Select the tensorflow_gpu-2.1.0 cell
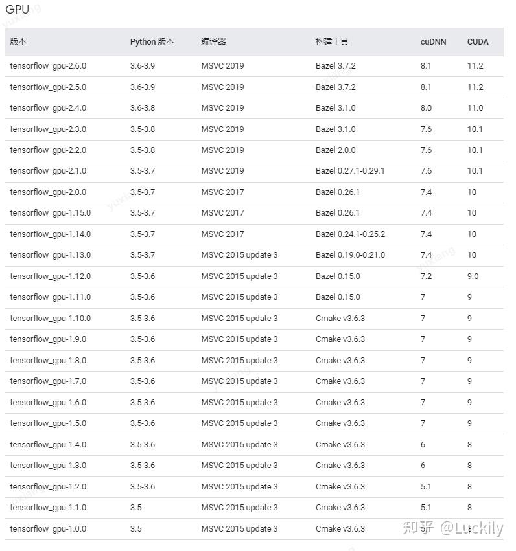This screenshot has width=516, height=551. (48, 171)
